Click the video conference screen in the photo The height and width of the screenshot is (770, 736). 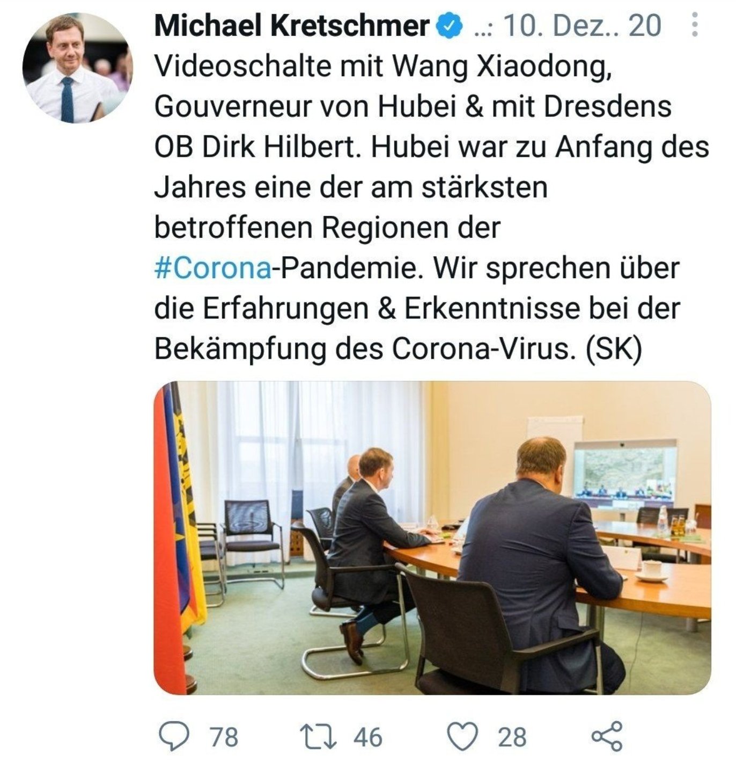point(624,474)
